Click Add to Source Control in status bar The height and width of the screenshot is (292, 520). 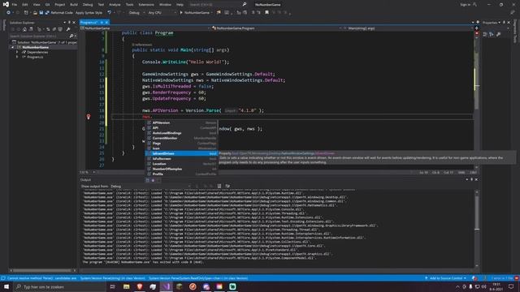(x=446, y=278)
